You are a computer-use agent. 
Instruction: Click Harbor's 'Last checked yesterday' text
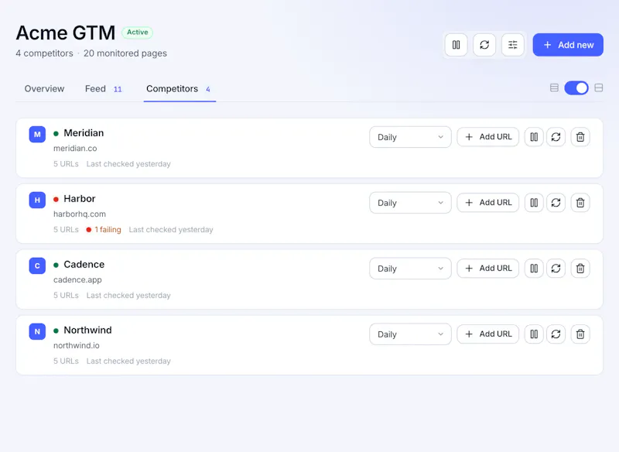(x=171, y=230)
